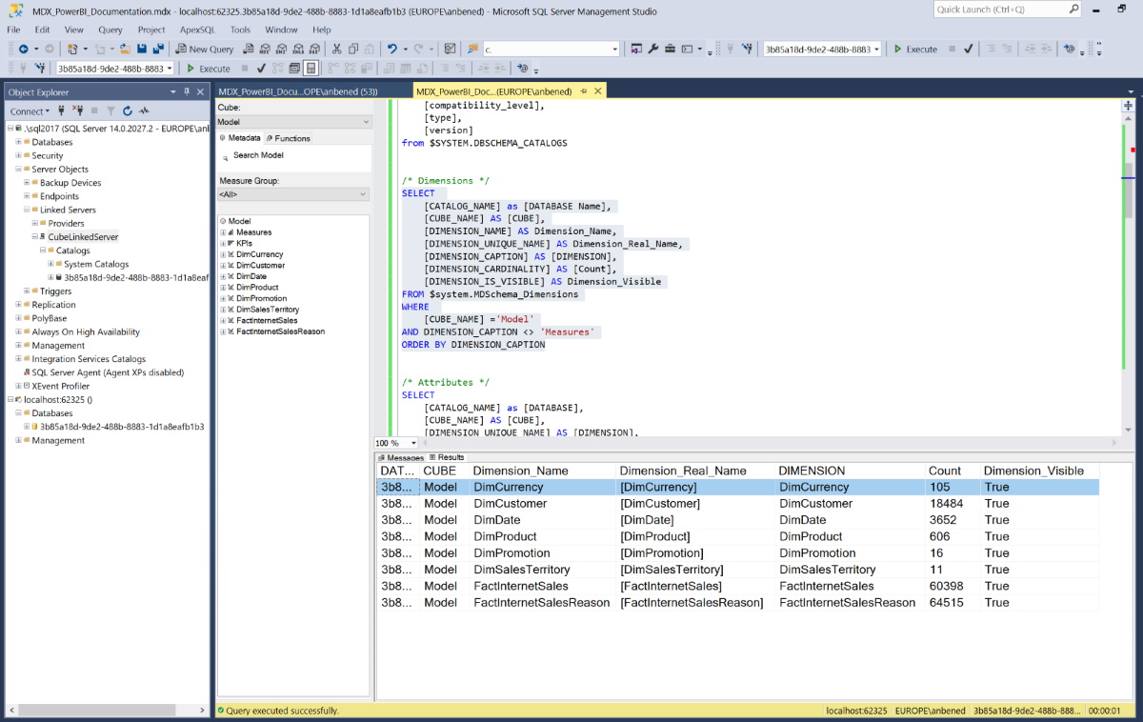The image size is (1143, 722).
Task: Select SQL Server Agent (Agent XPs disabled)
Action: click(x=108, y=372)
